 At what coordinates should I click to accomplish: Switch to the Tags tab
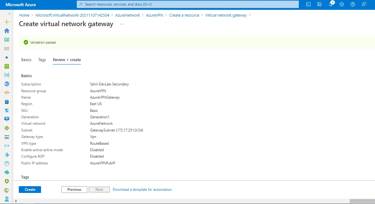coord(42,60)
